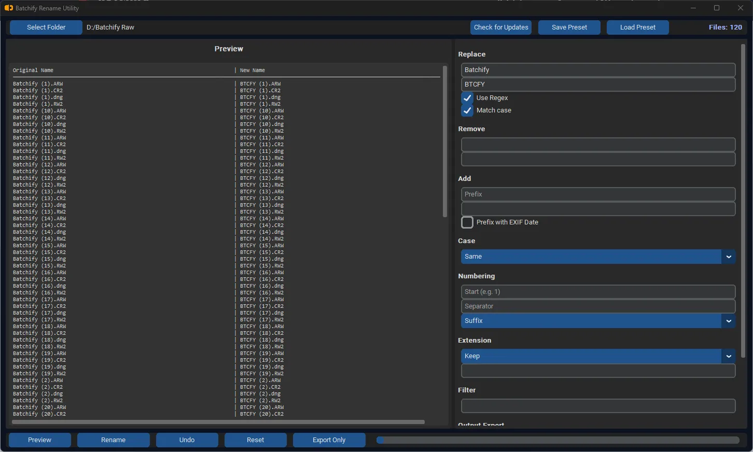Undo the last rename
Viewport: 753px width, 452px height.
point(187,440)
